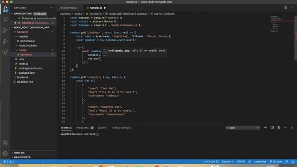Change LF end of line sequence
Image resolution: width=297 pixels, height=167 pixels.
tap(249, 161)
